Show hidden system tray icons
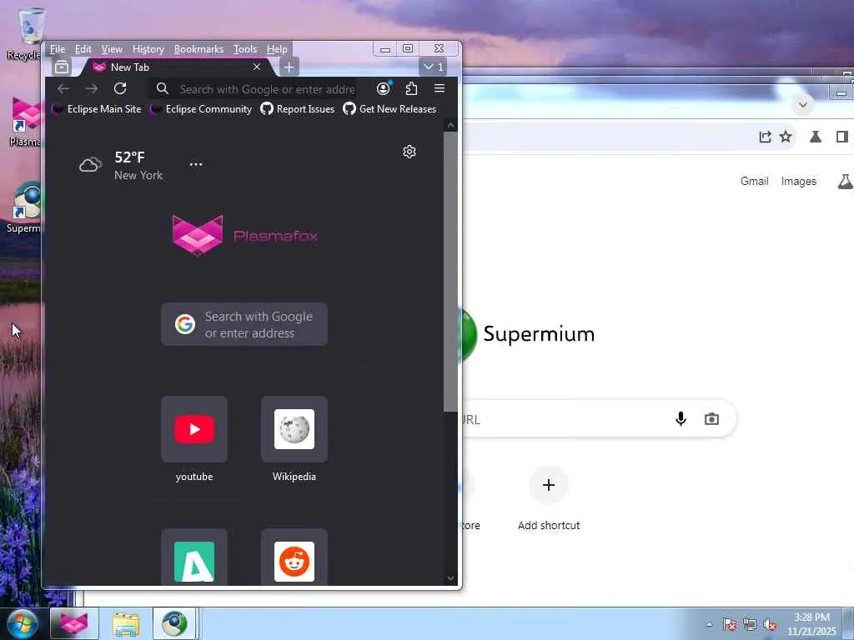The height and width of the screenshot is (640, 854). [x=709, y=624]
